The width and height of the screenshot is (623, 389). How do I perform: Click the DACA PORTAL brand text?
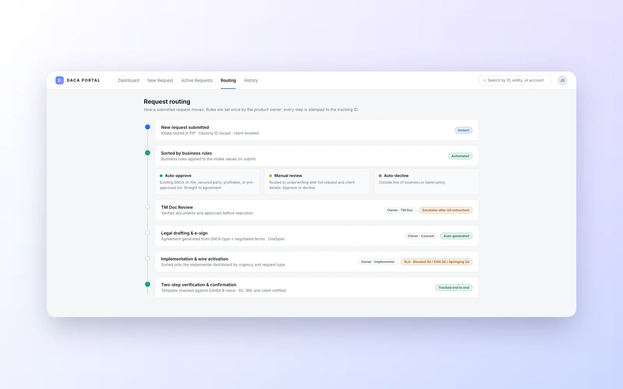pos(83,81)
